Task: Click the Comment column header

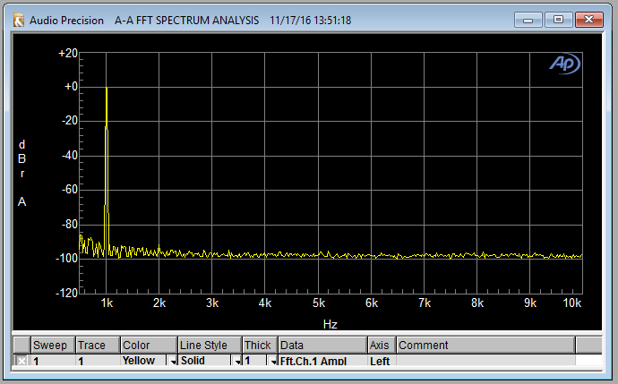Action: point(485,345)
